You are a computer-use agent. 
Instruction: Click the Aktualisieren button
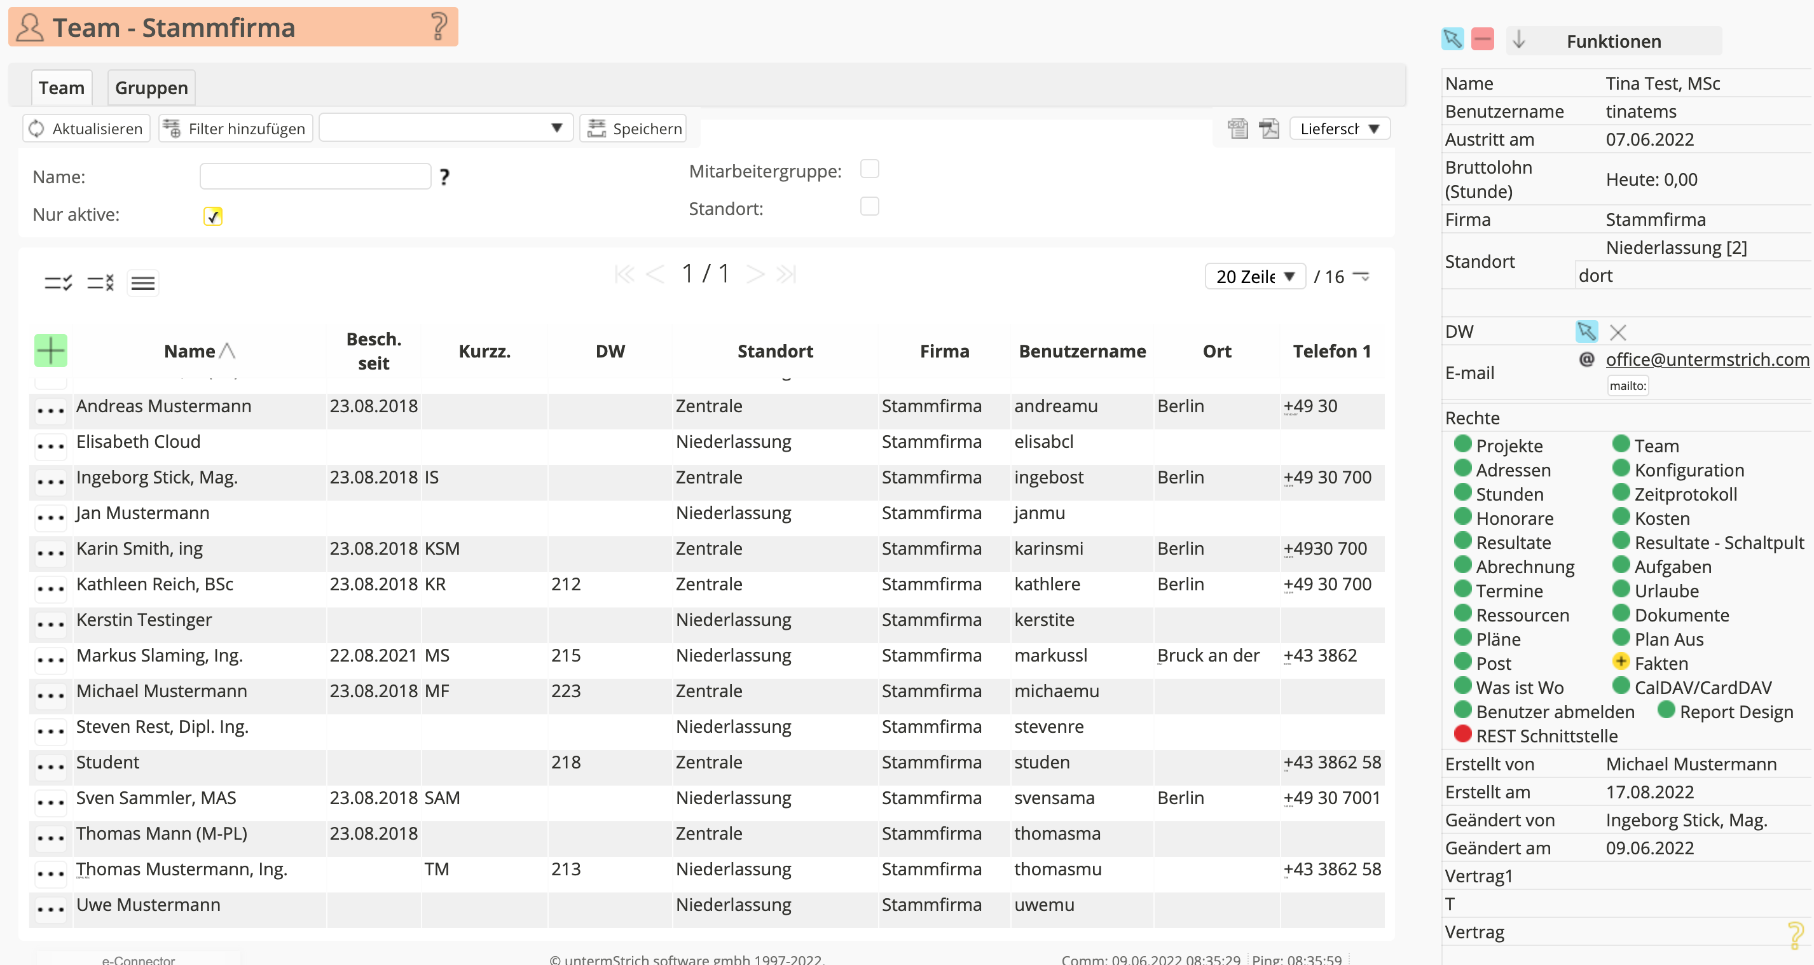click(86, 129)
